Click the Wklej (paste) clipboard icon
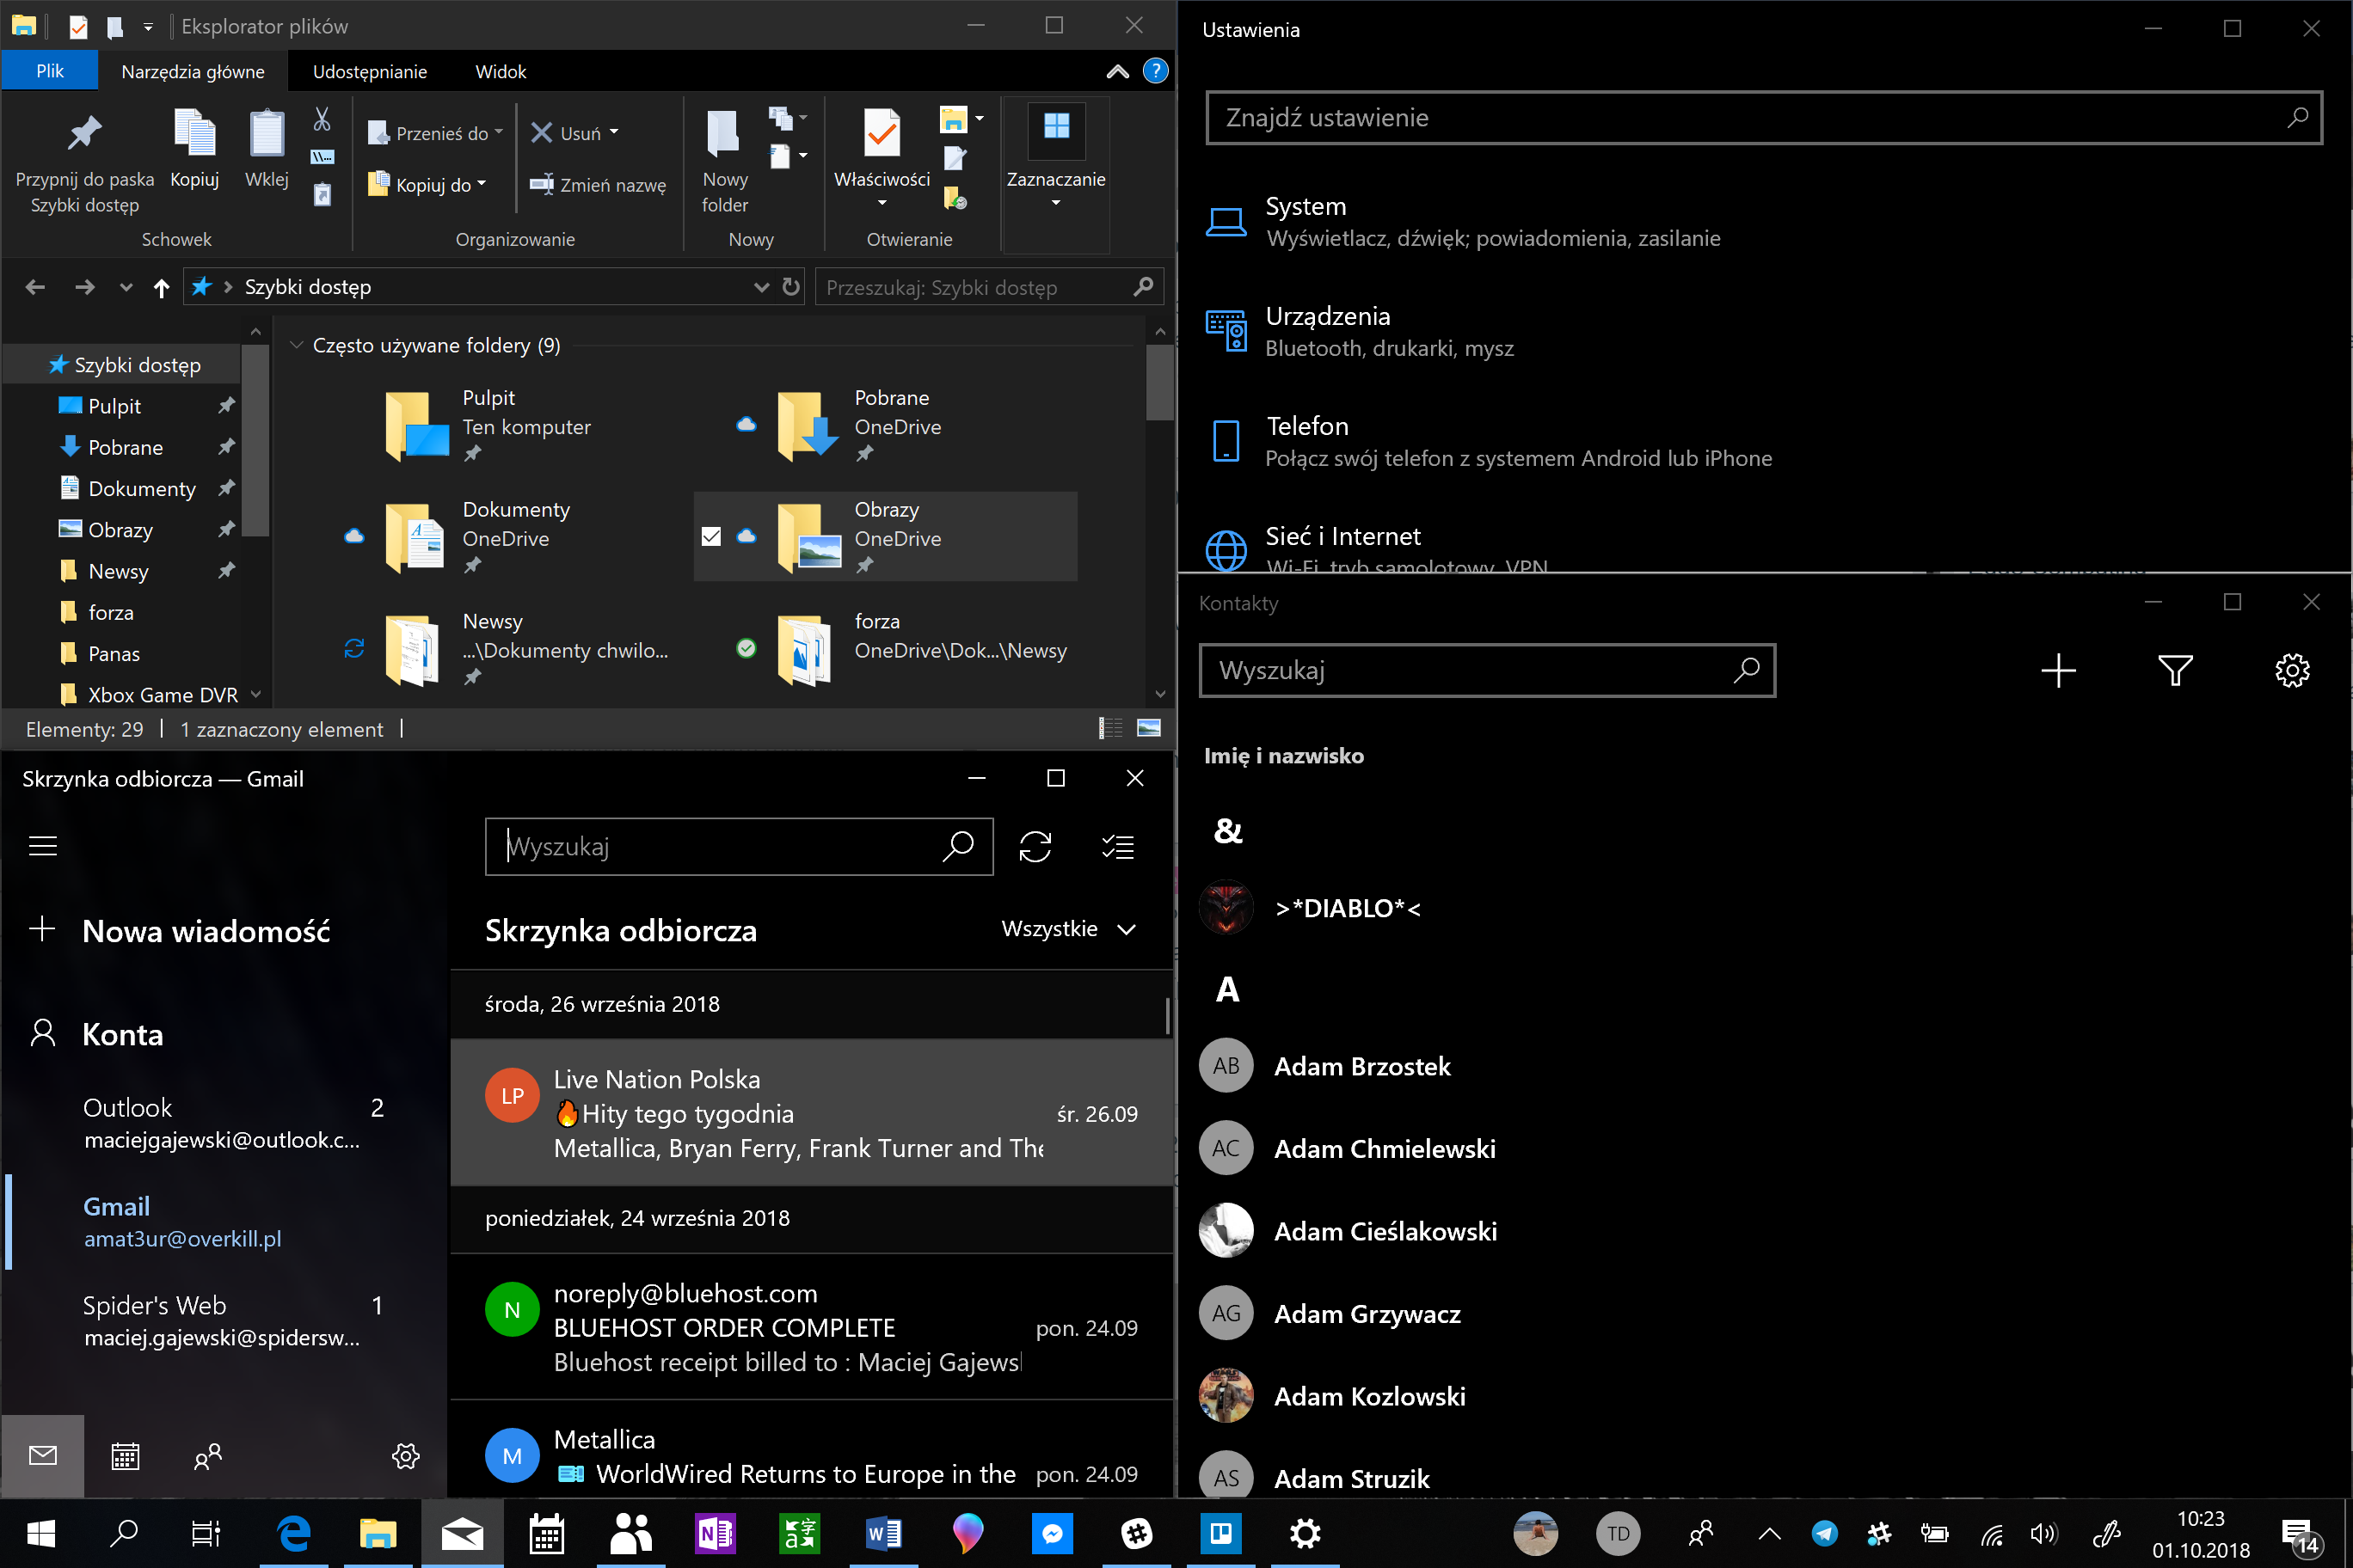 266,133
